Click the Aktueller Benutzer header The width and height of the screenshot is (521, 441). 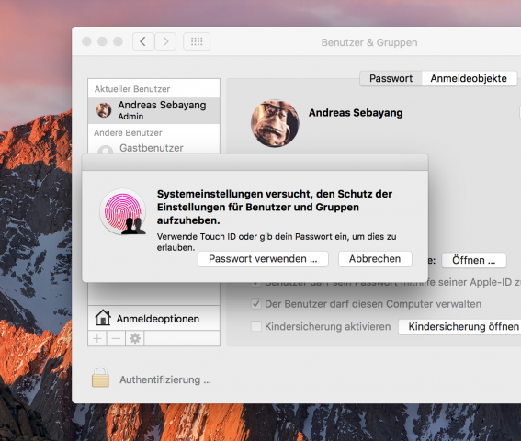132,89
